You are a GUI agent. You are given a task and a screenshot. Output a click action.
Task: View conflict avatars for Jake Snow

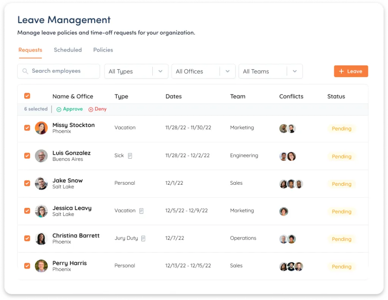[291, 184]
